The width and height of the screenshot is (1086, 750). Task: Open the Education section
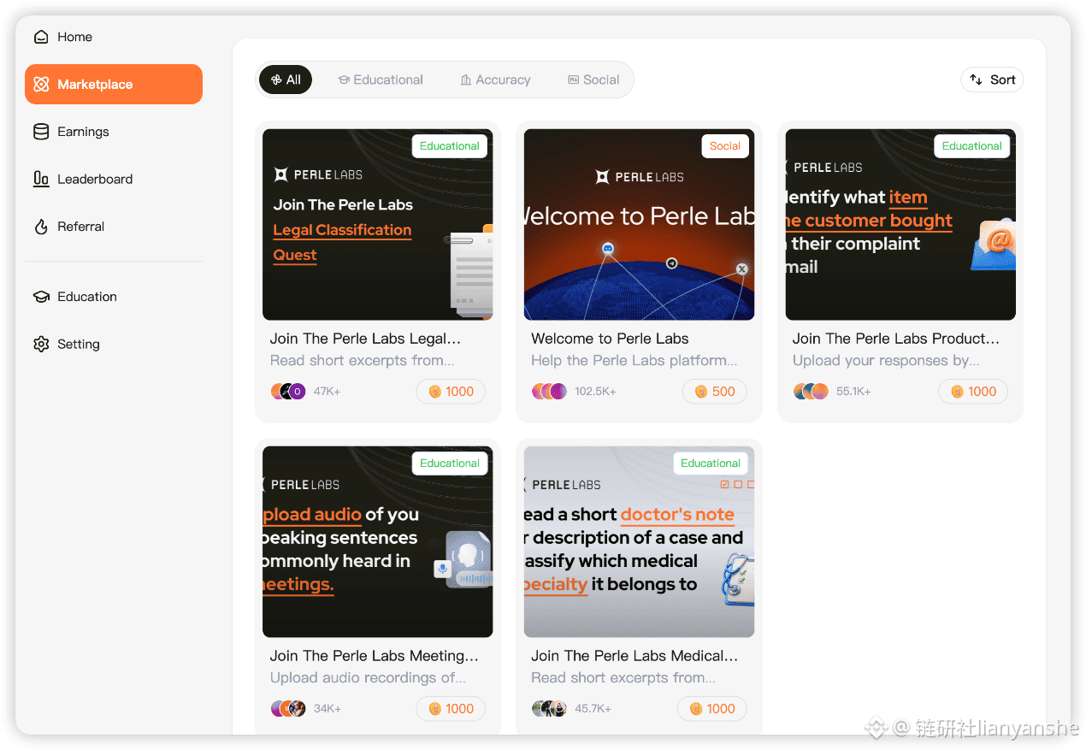pyautogui.click(x=114, y=297)
